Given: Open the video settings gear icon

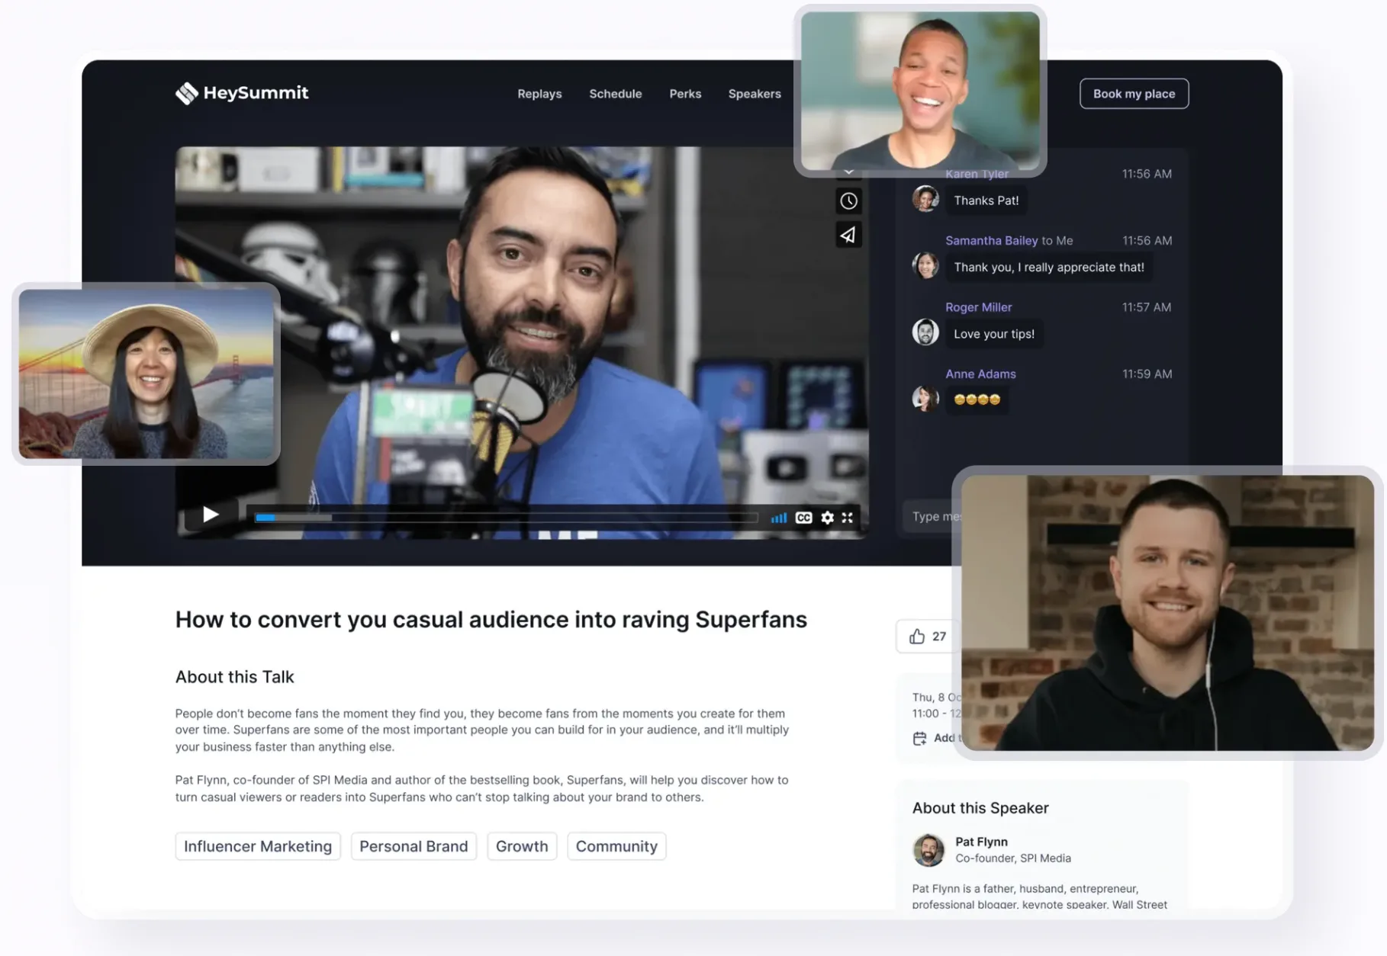Looking at the screenshot, I should point(827,518).
